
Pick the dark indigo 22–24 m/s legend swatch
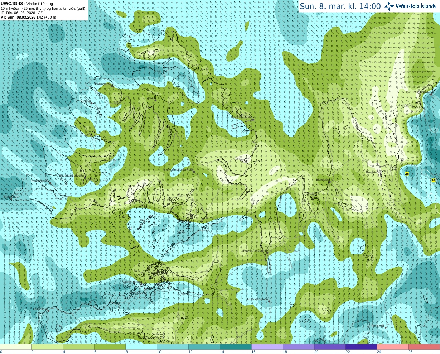[361, 347]
